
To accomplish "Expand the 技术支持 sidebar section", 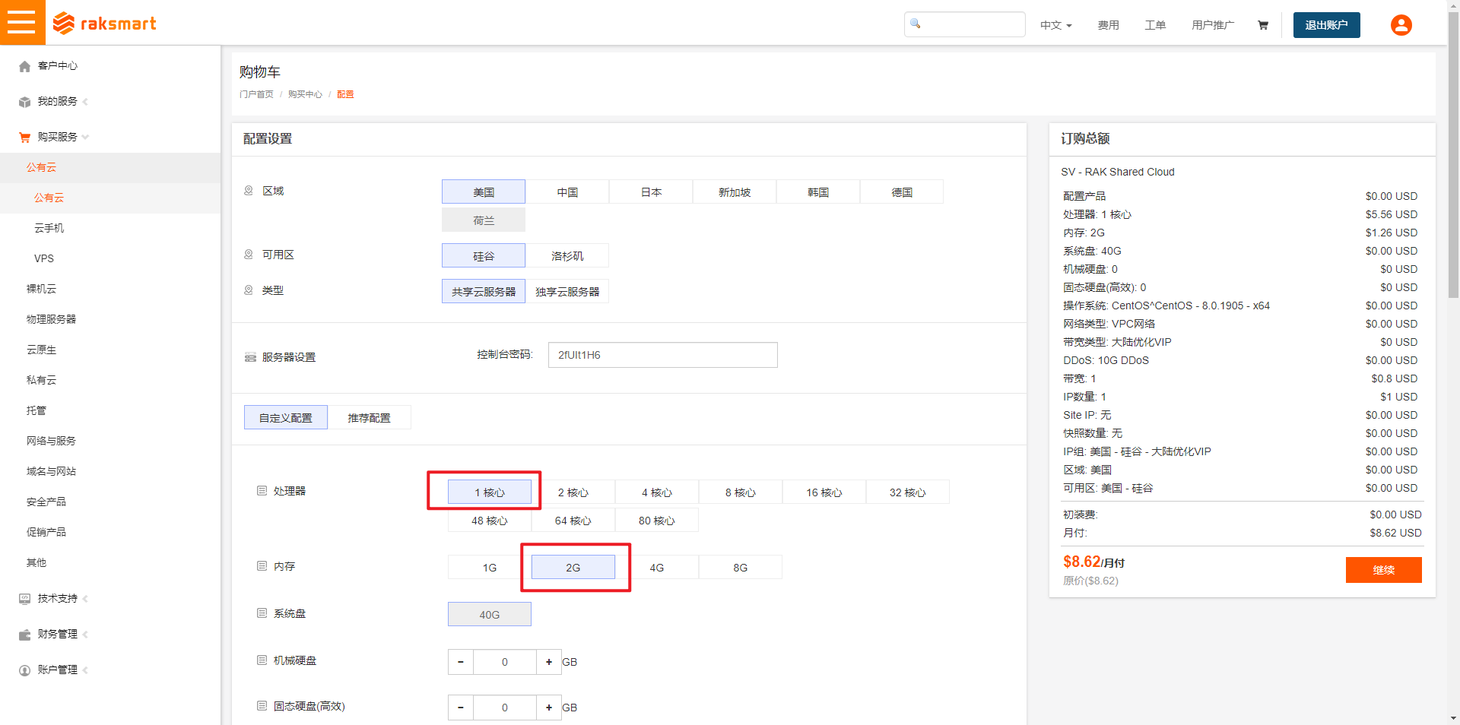I will point(85,599).
